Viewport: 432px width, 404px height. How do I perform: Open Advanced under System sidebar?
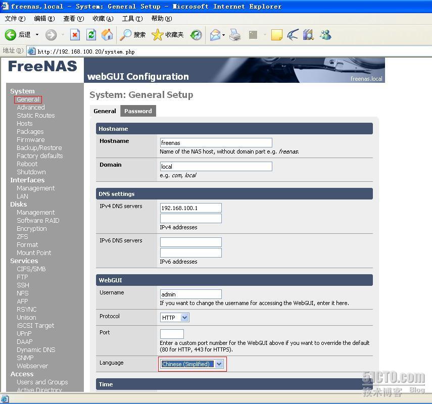(x=31, y=108)
